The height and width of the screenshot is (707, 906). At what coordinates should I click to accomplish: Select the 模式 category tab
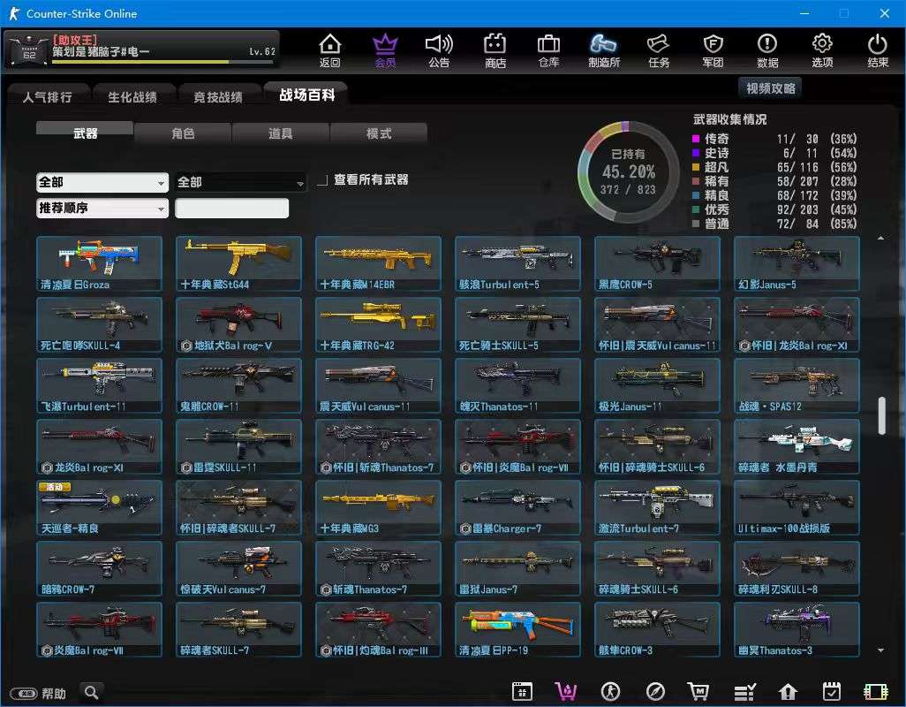(x=379, y=133)
